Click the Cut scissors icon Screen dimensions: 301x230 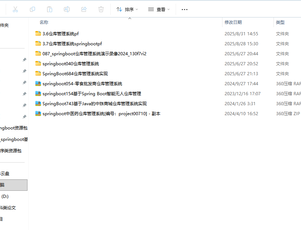(15, 9)
